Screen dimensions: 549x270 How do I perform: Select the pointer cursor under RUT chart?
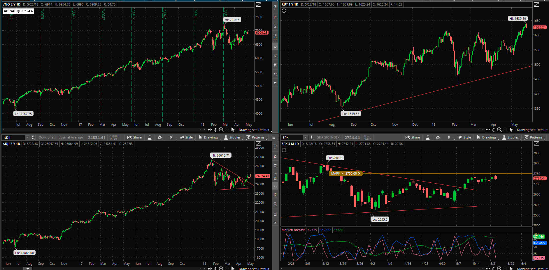(511, 130)
